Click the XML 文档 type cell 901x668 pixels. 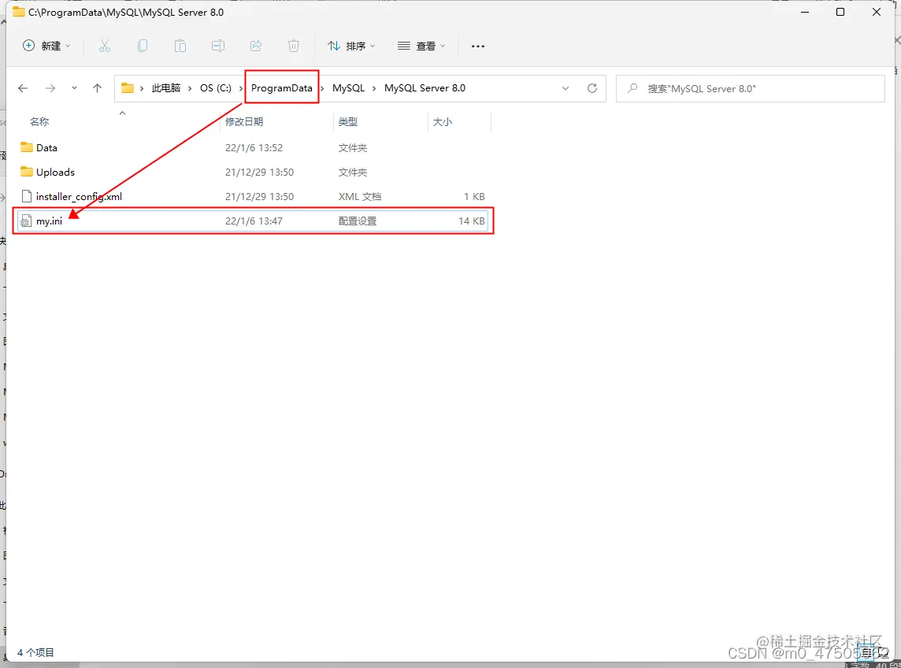click(360, 197)
